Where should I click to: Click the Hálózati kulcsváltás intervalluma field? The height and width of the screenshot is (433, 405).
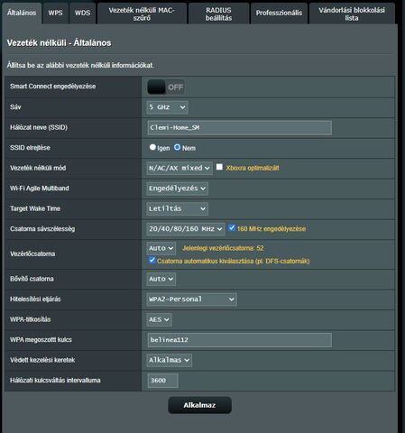[162, 381]
